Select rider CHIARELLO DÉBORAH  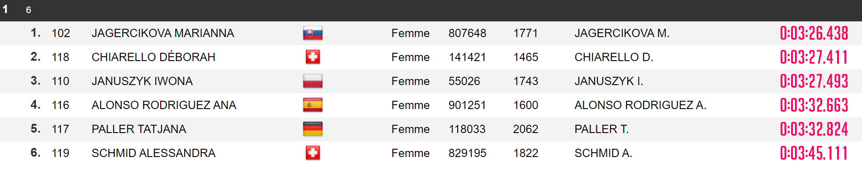[x=153, y=57]
